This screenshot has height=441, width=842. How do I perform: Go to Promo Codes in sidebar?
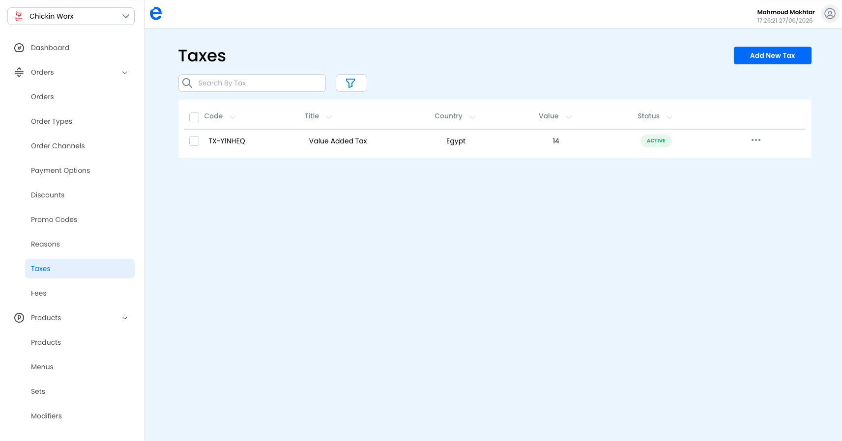(x=54, y=220)
